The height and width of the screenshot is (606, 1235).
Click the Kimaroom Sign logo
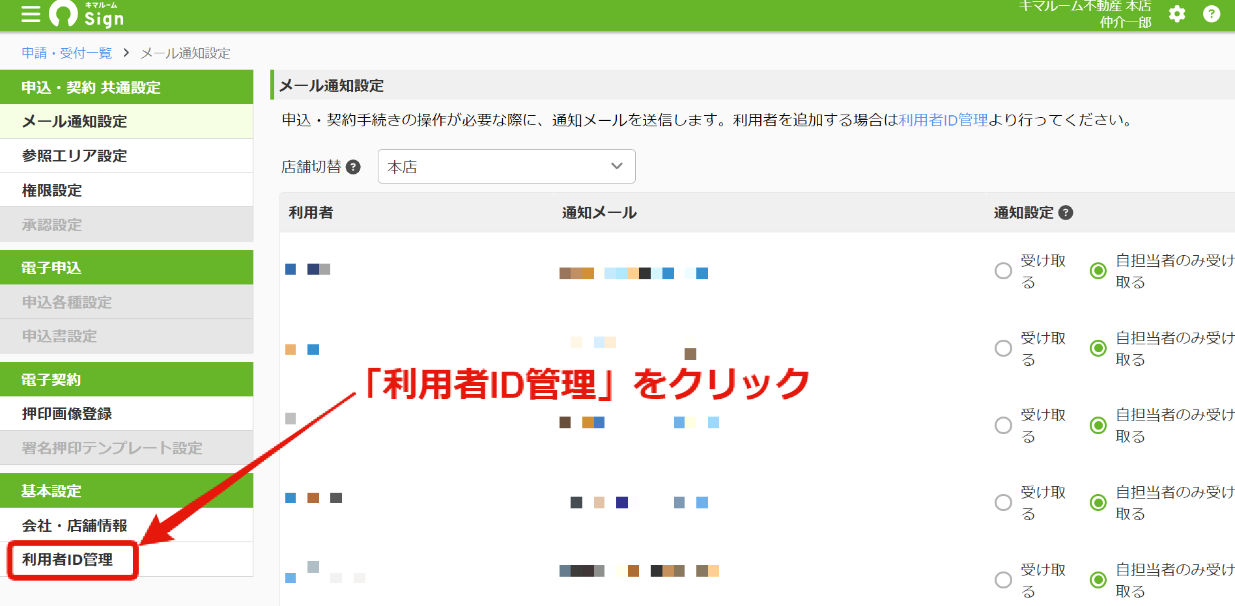87,14
